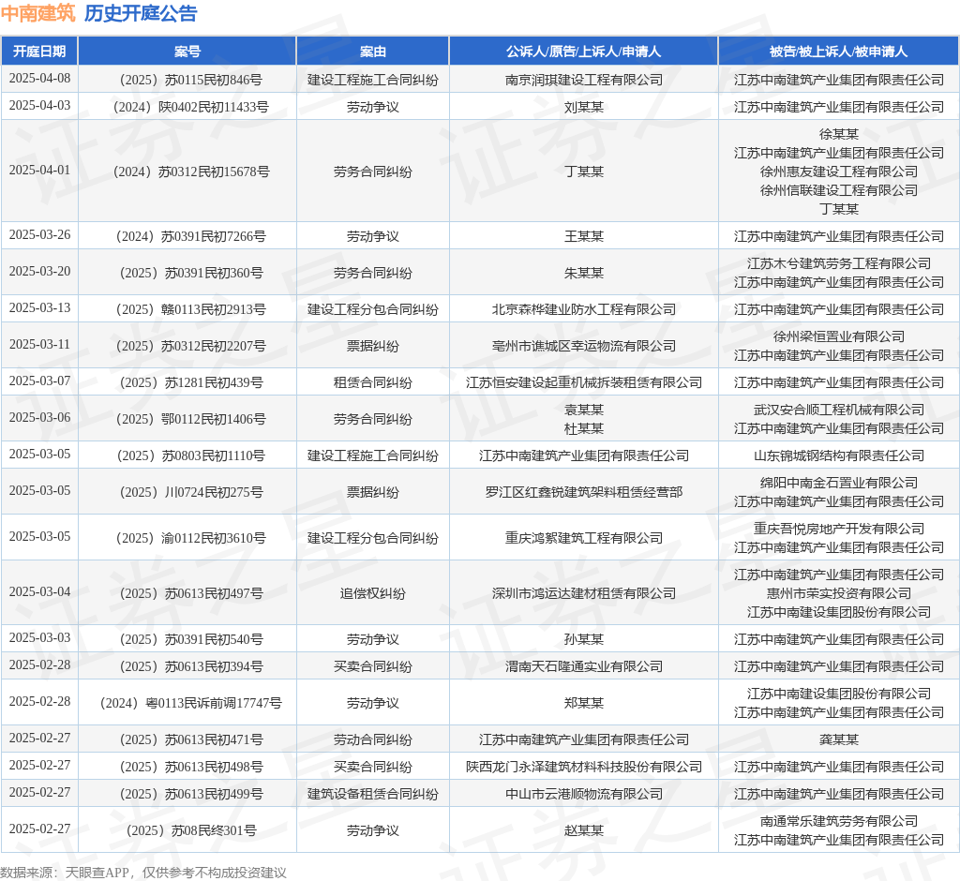Select plaintiff '北京森桦建业防水工程有限公司'
This screenshot has height=881, width=960.
pyautogui.click(x=583, y=310)
